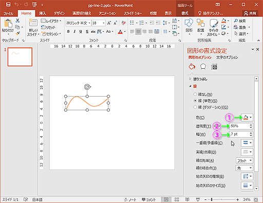Toggle Bold formatting
Viewport: 263px width, 203px height.
[68, 31]
